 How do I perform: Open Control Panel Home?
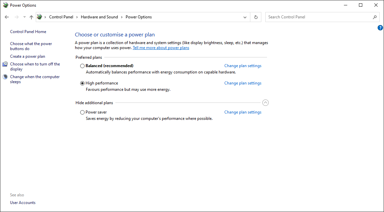(x=28, y=31)
